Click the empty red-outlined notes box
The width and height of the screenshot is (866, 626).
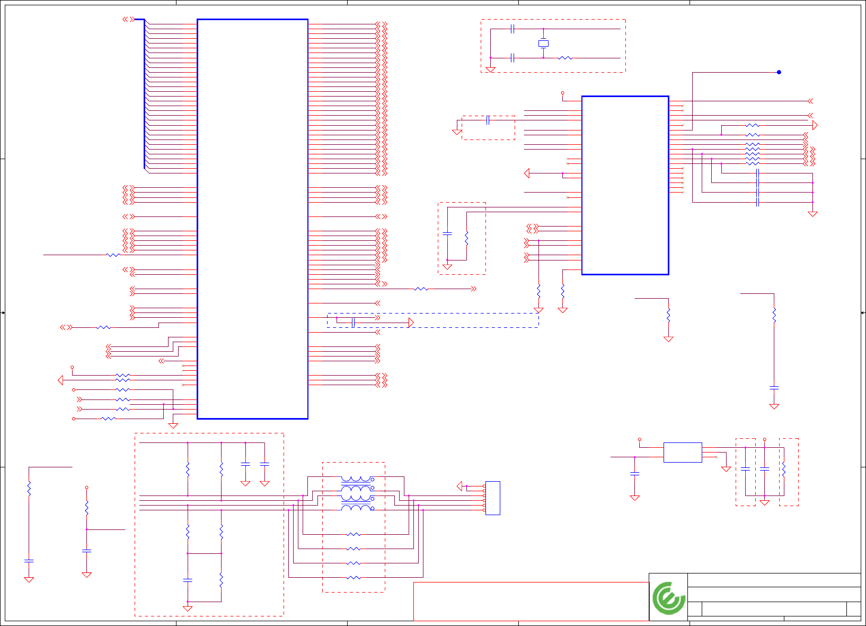click(x=531, y=602)
